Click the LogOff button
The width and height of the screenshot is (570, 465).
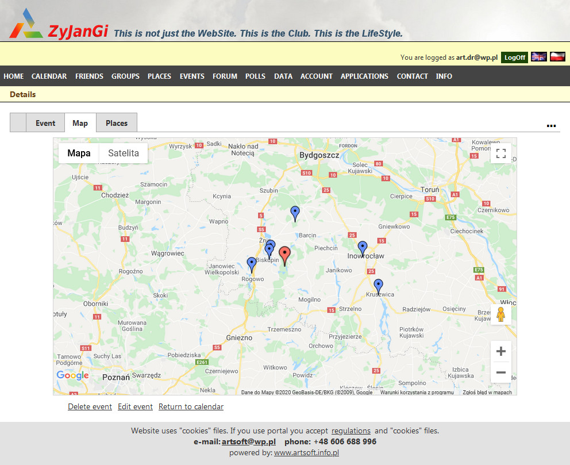tap(514, 57)
